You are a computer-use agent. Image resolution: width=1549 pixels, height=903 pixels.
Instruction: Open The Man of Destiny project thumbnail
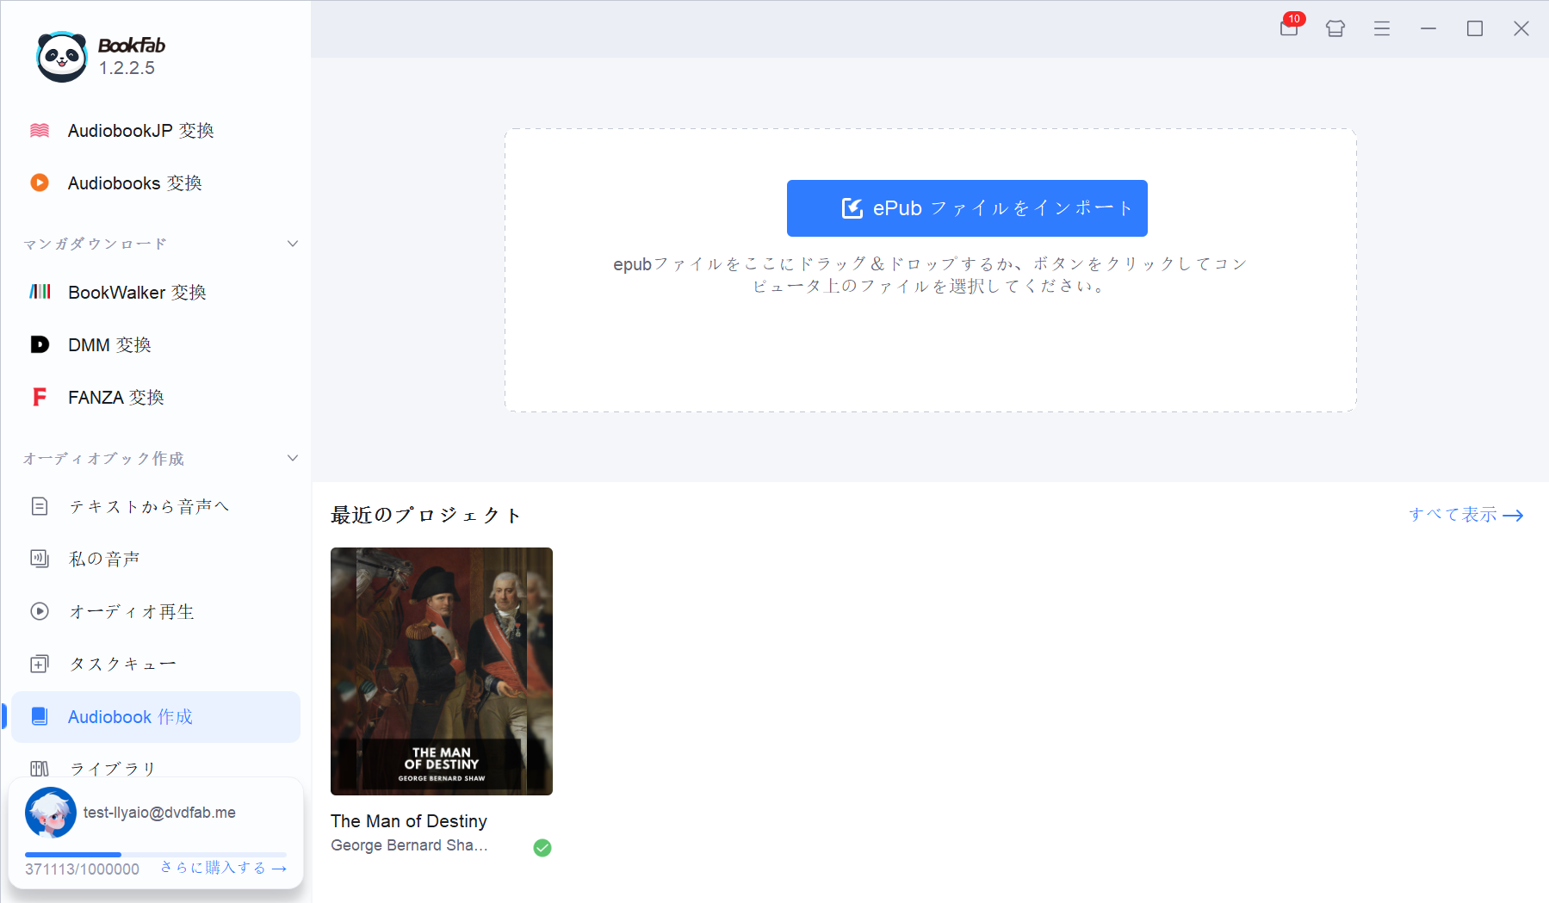(441, 671)
